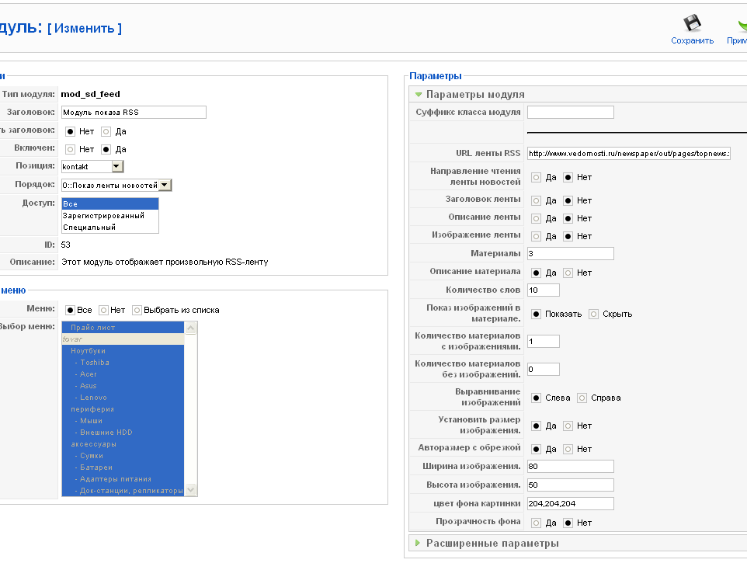The image size is (747, 570).
Task: Click the Количество слов field
Action: (543, 290)
